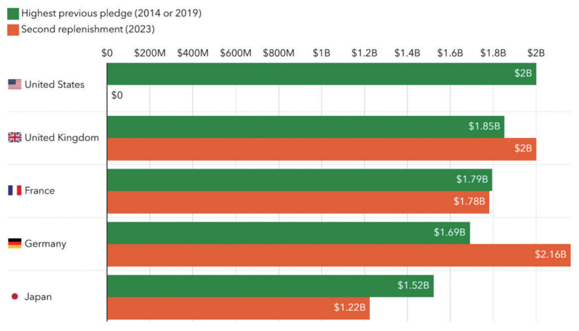Click the United Kingdom orange $2B bar

(x=321, y=149)
